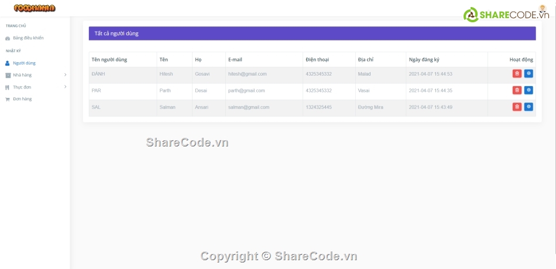Click the Tên người dùng column header

coord(109,60)
